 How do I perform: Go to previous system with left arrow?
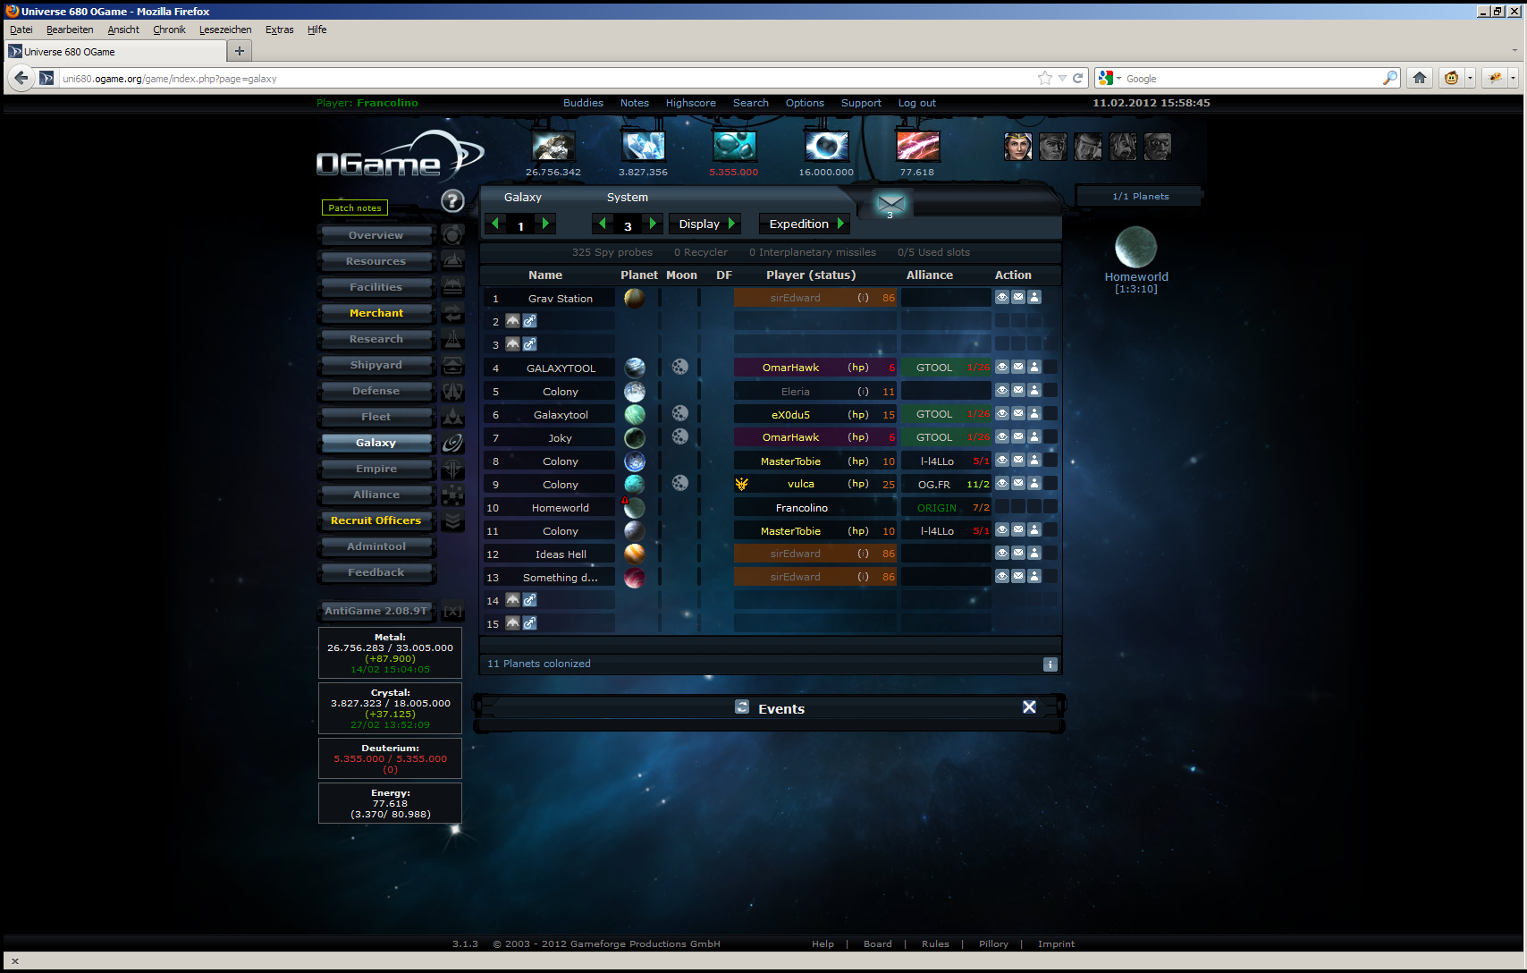click(603, 224)
